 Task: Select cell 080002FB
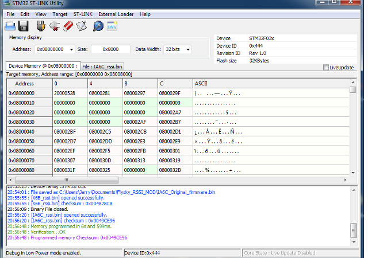click(x=140, y=151)
